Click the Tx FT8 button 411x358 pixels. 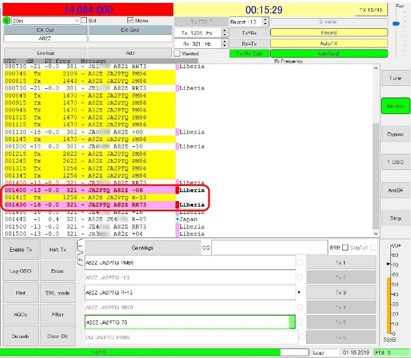[201, 22]
